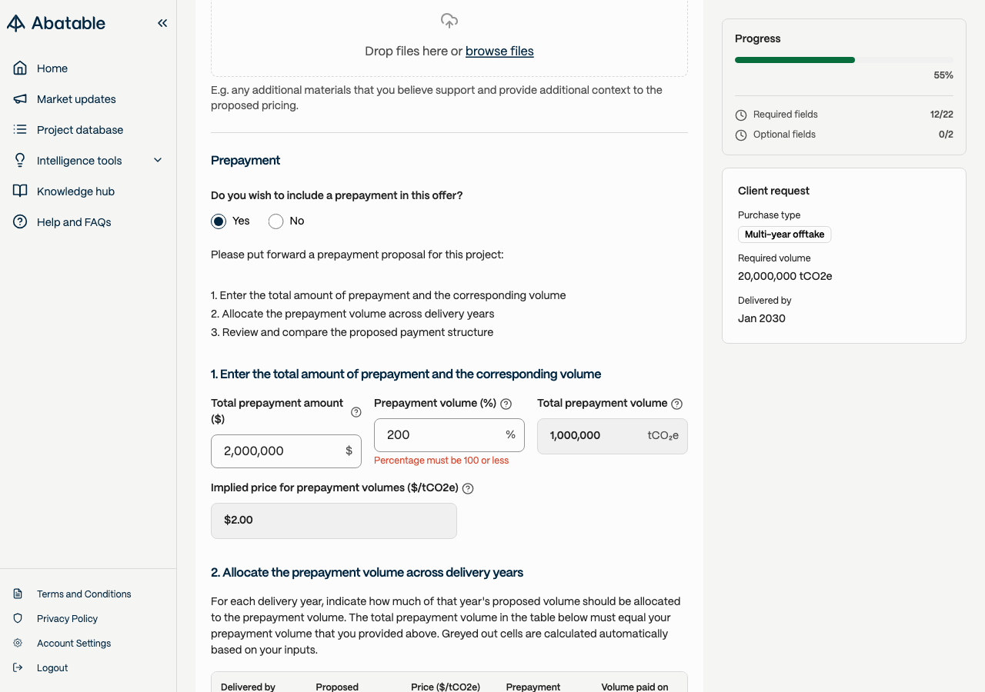Screen dimensions: 985x692
Task: Click the Abatable logo
Action: click(56, 23)
